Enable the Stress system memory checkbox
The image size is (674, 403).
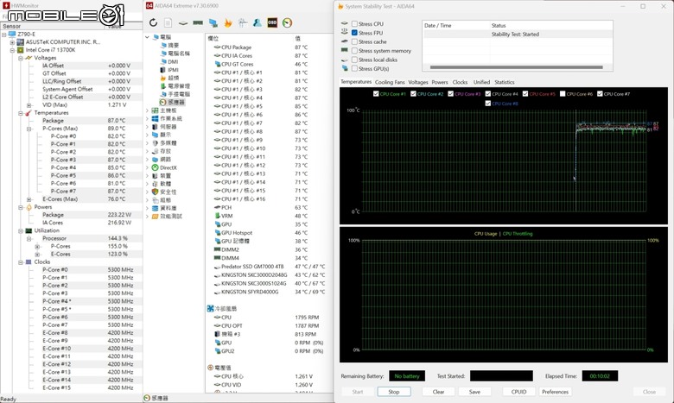coord(354,51)
